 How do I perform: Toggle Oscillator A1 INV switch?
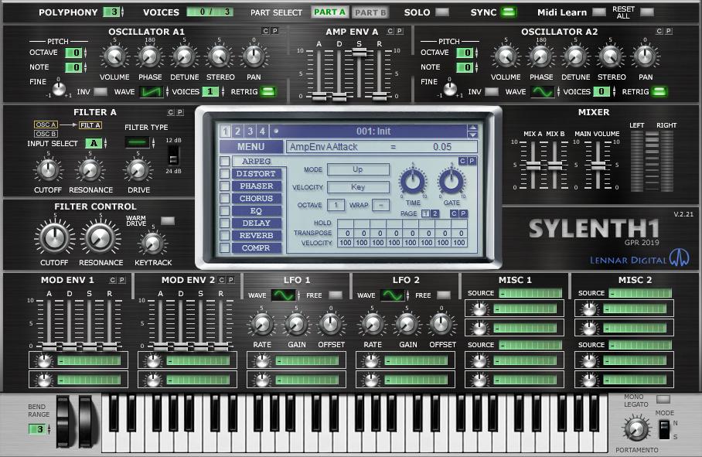(x=101, y=91)
